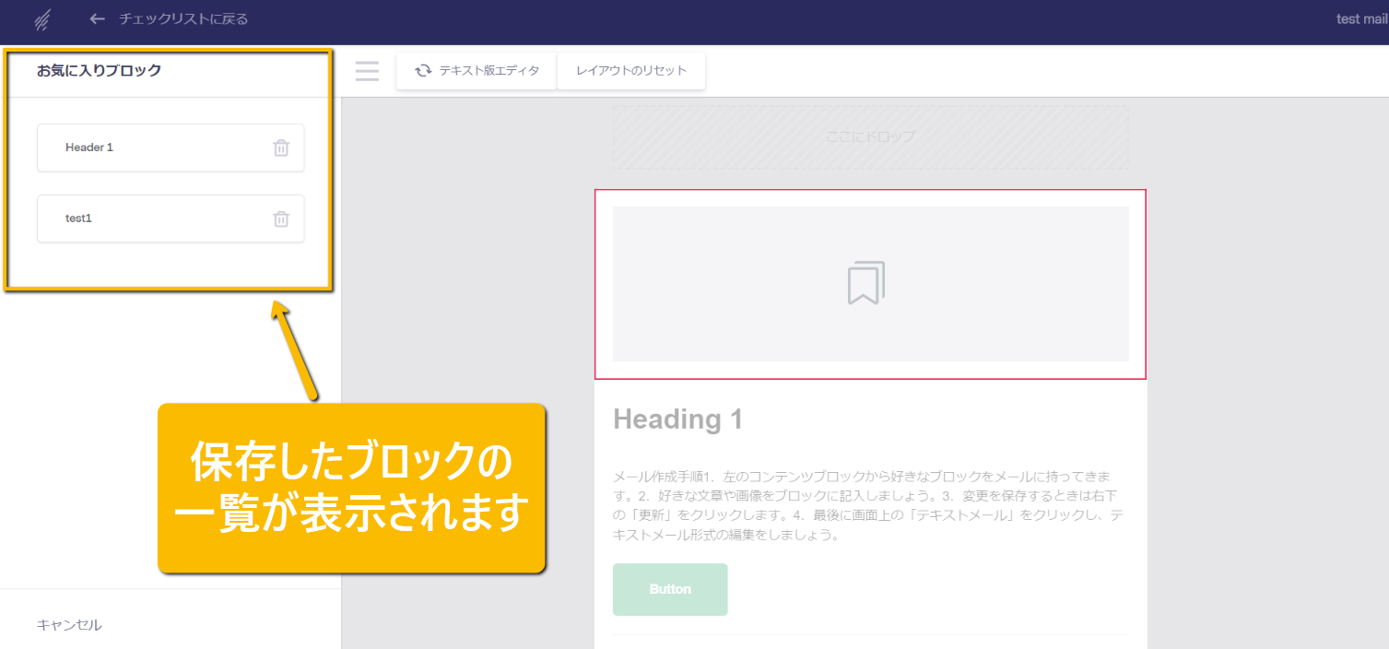Click the bookmark placeholder icon in canvas

point(865,283)
